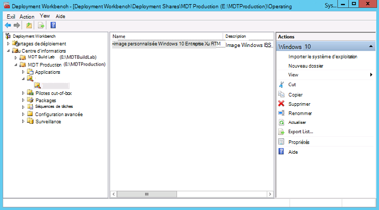This screenshot has width=379, height=210.
Task: Expand the Configuration avancée node
Action: [x=23, y=114]
